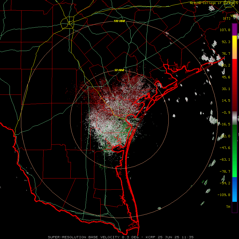
Task: Click the -78.7 velocity scale value
Action: click(225, 172)
